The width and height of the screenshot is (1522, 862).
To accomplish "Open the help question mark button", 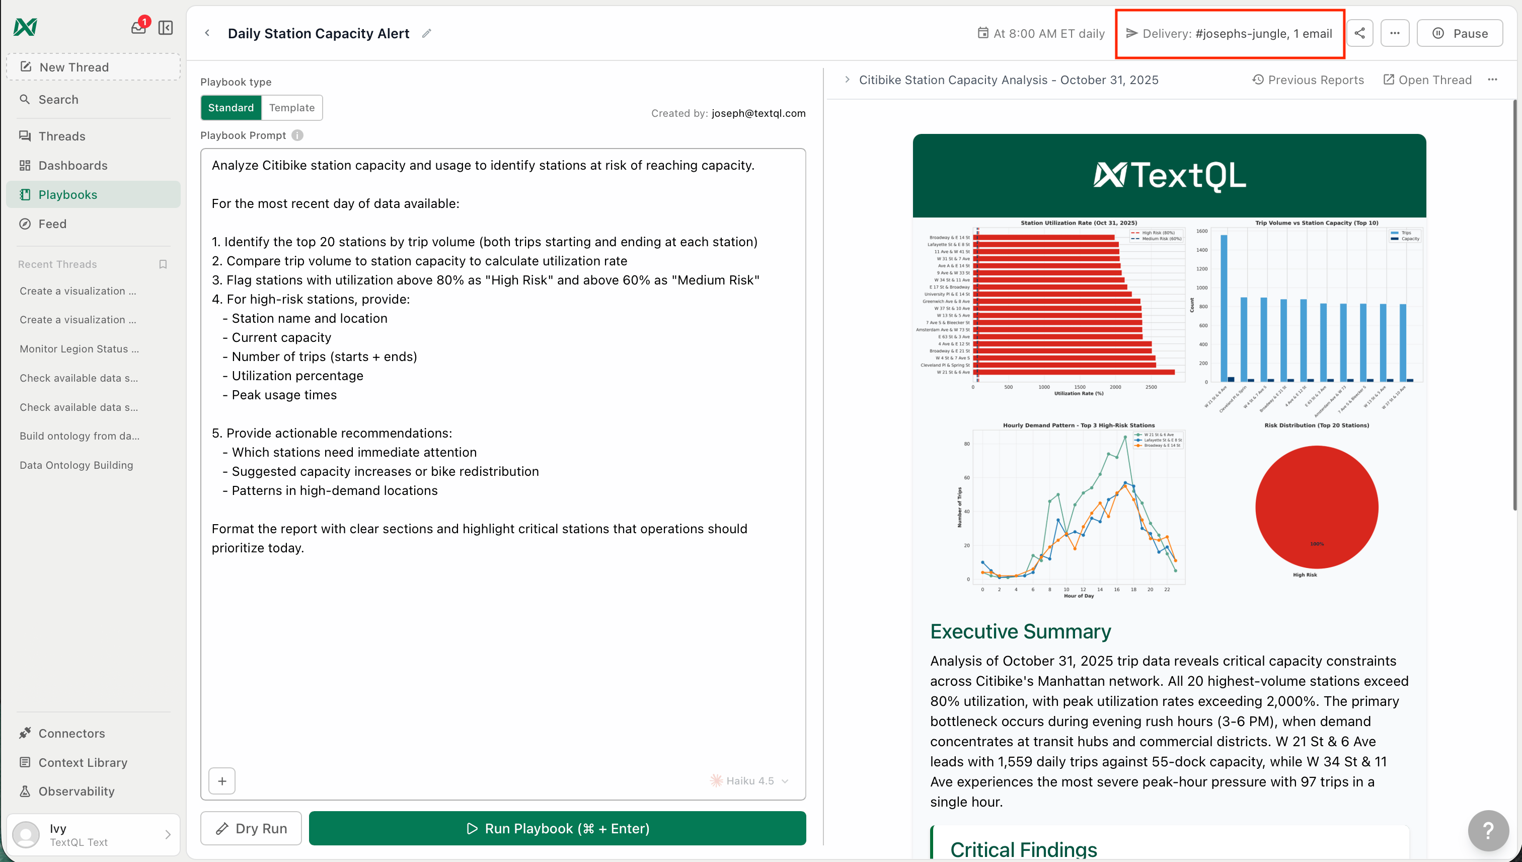I will coord(1488,830).
